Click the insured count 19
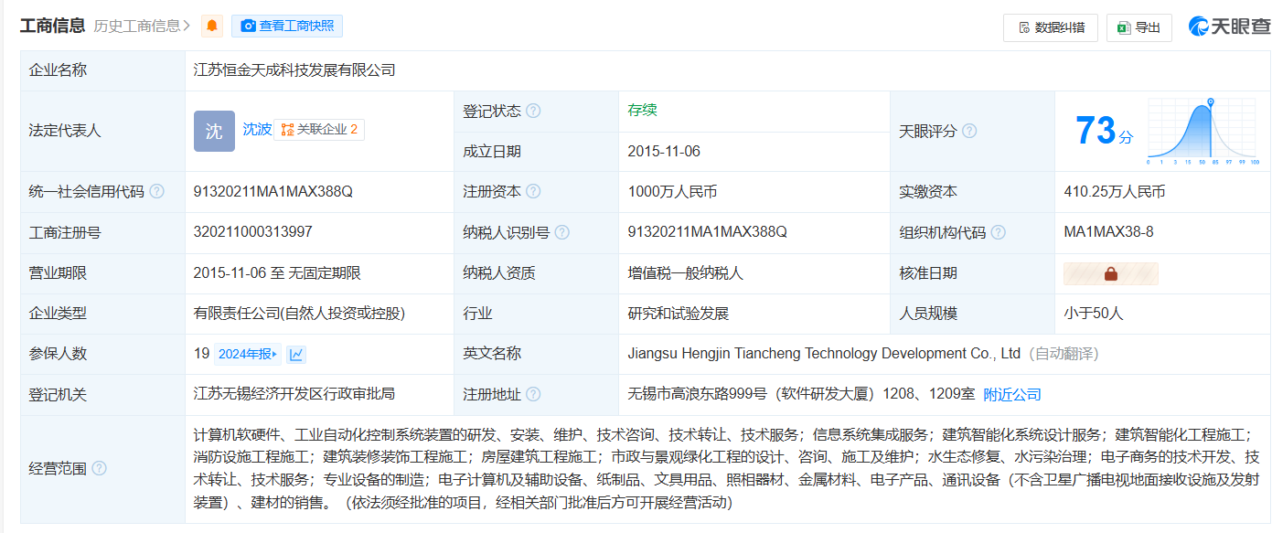This screenshot has width=1272, height=533. pos(202,354)
